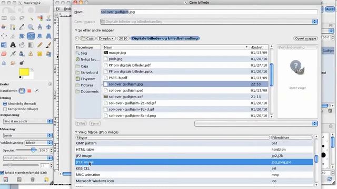Select the Dodge/Burn tool
This screenshot has width=337, height=189.
(x=22, y=63)
